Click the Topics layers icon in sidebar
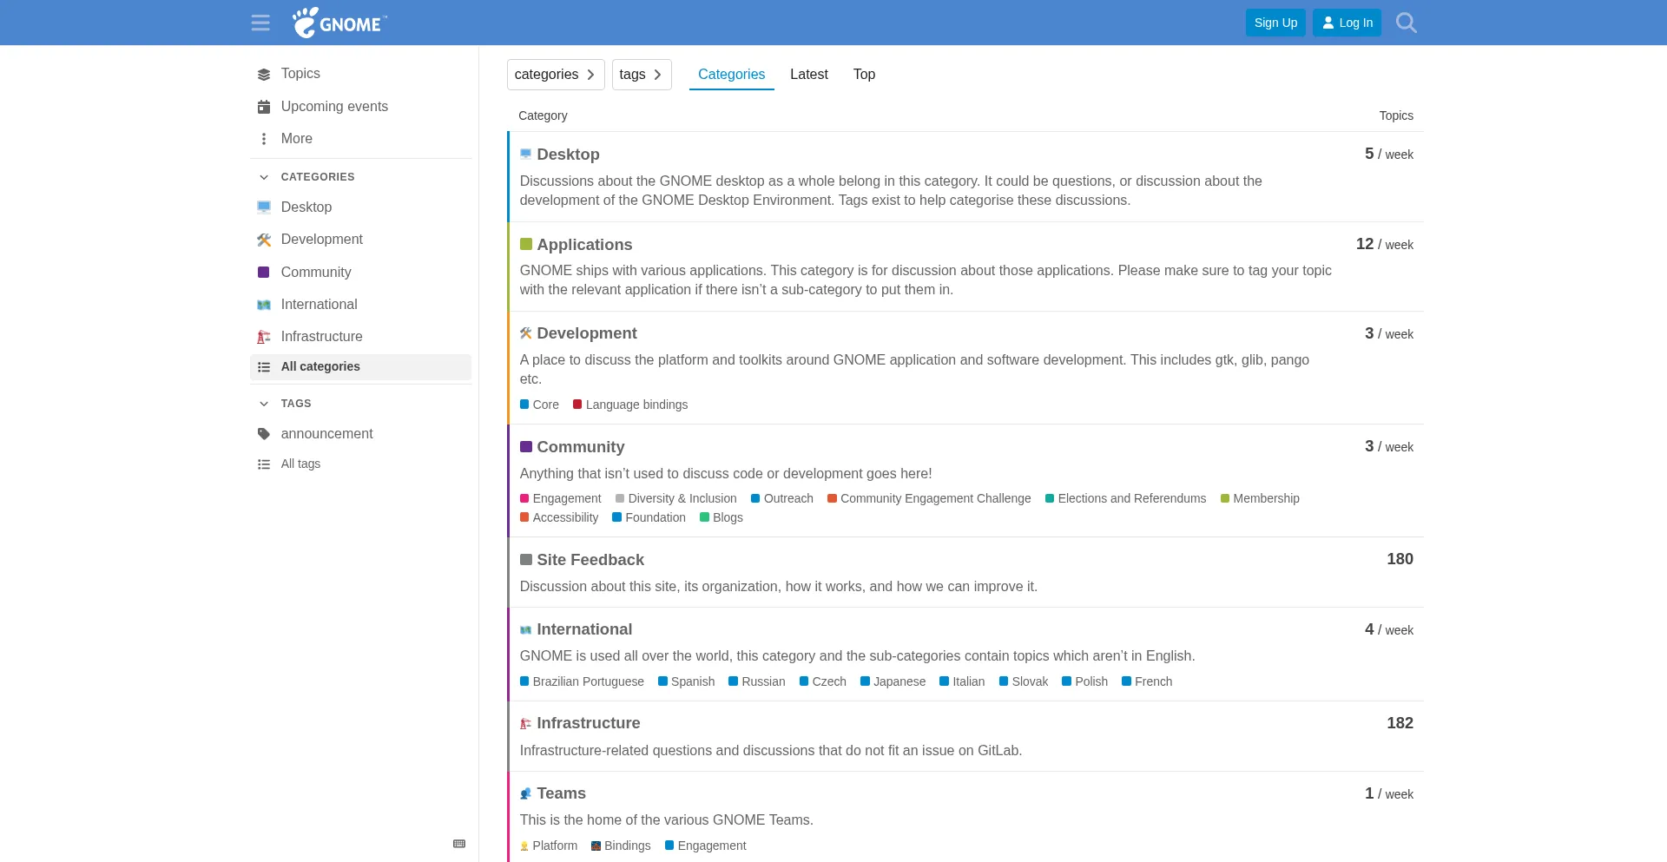Viewport: 1667px width, 862px height. (264, 75)
